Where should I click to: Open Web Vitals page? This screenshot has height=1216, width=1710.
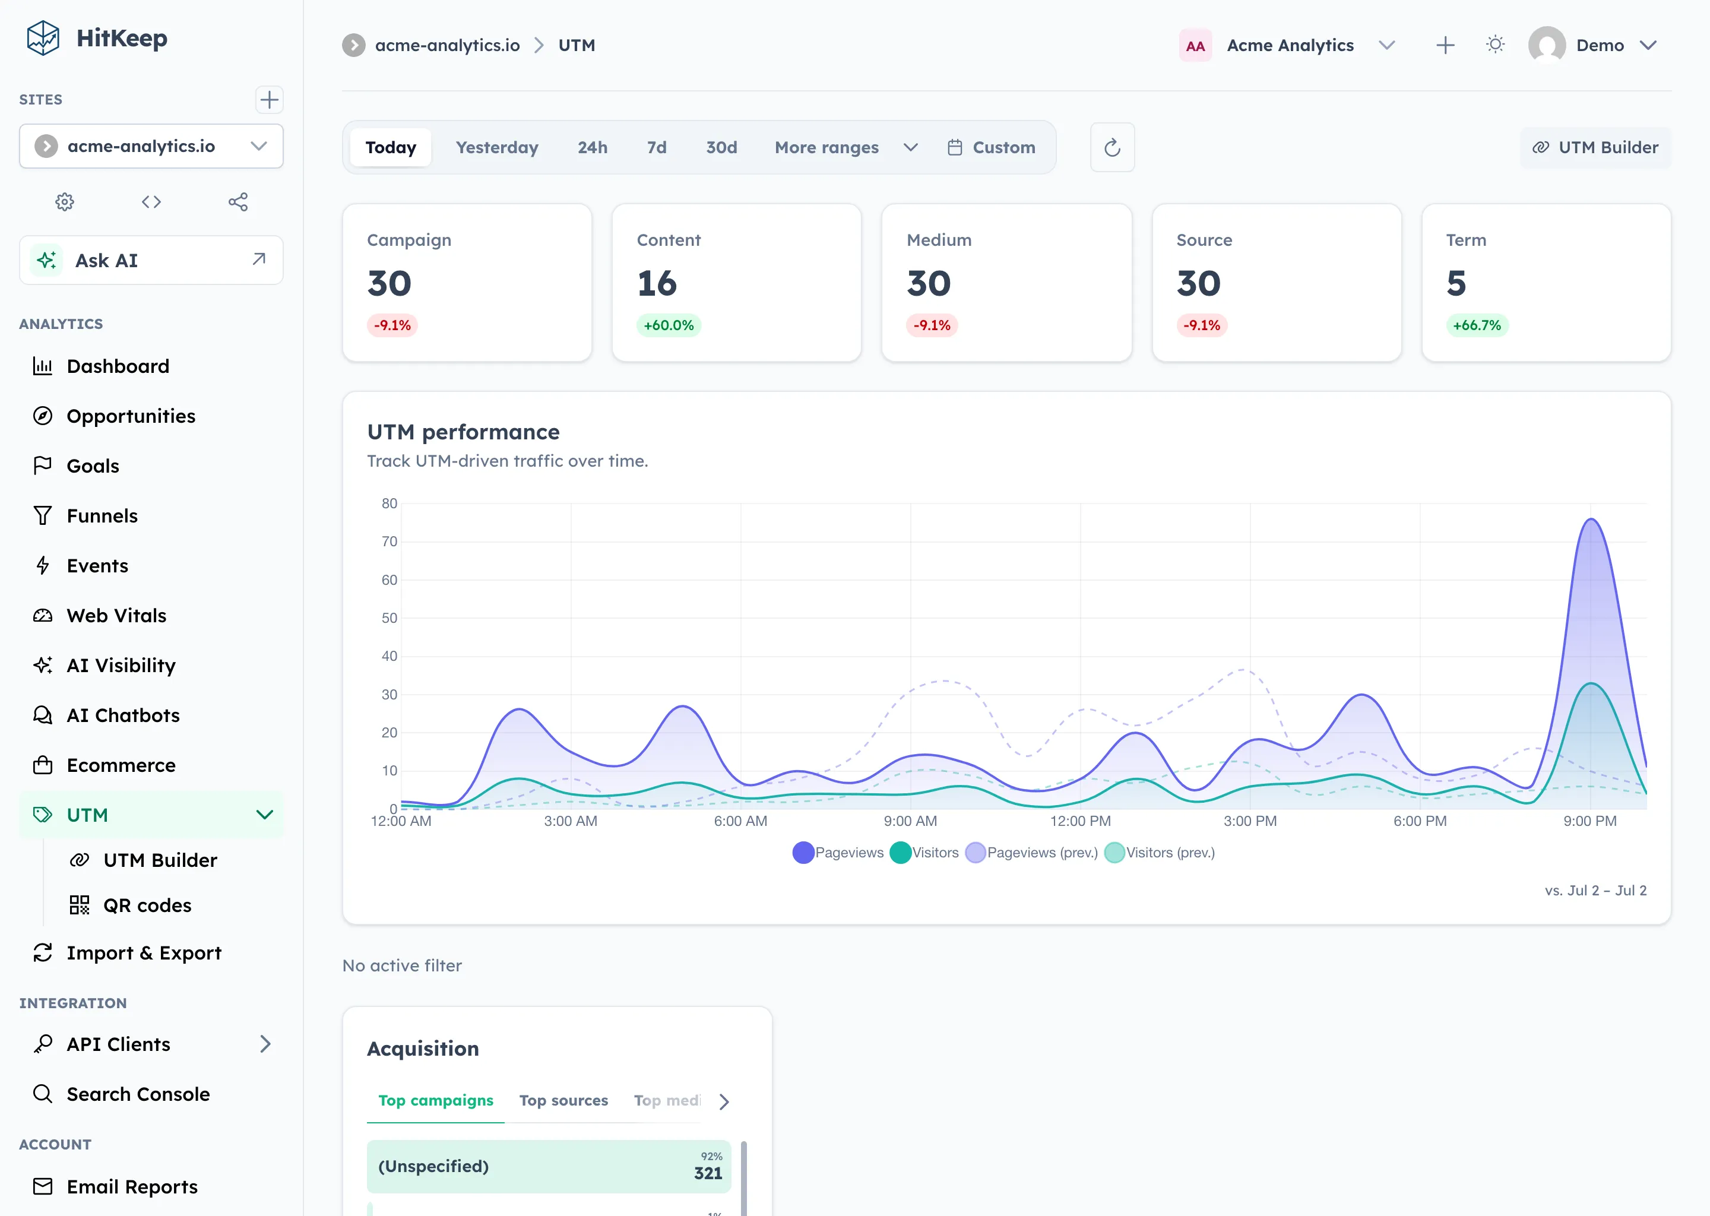151,616
